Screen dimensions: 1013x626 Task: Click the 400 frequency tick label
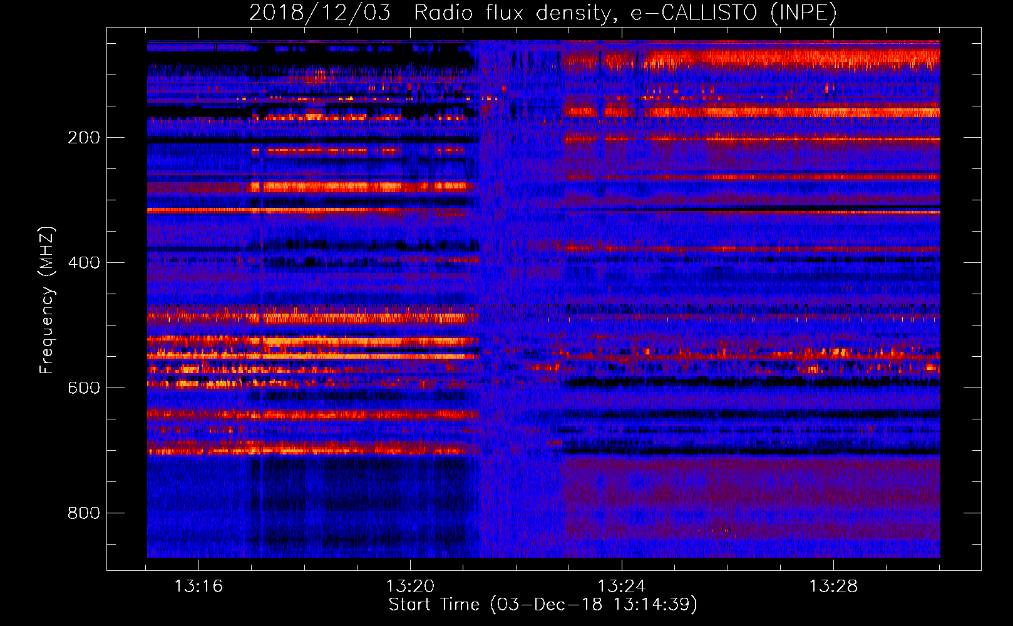(84, 262)
